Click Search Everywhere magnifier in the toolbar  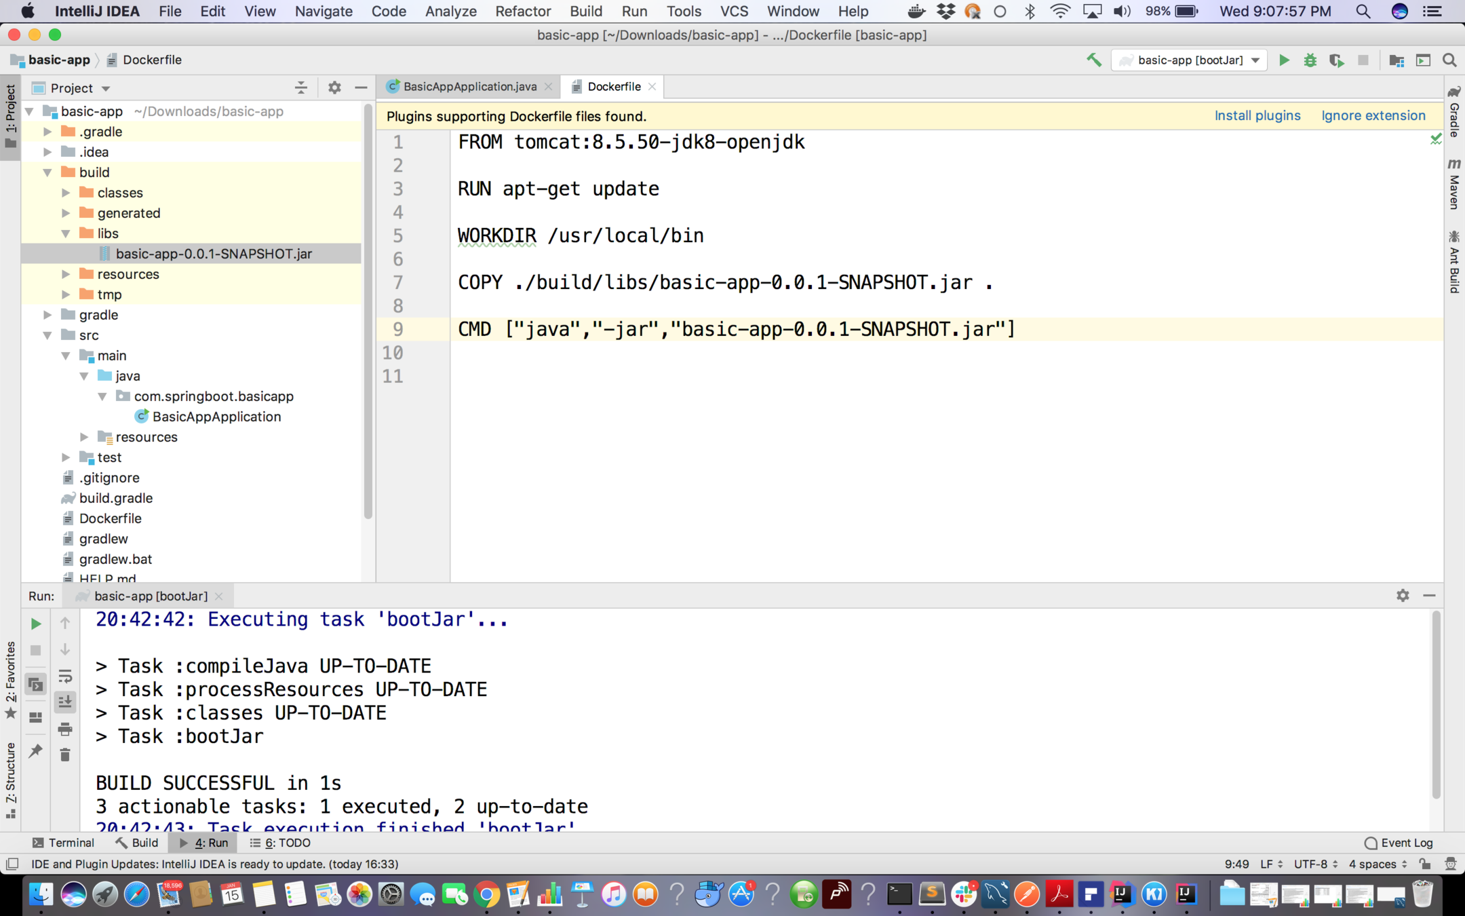pos(1449,60)
